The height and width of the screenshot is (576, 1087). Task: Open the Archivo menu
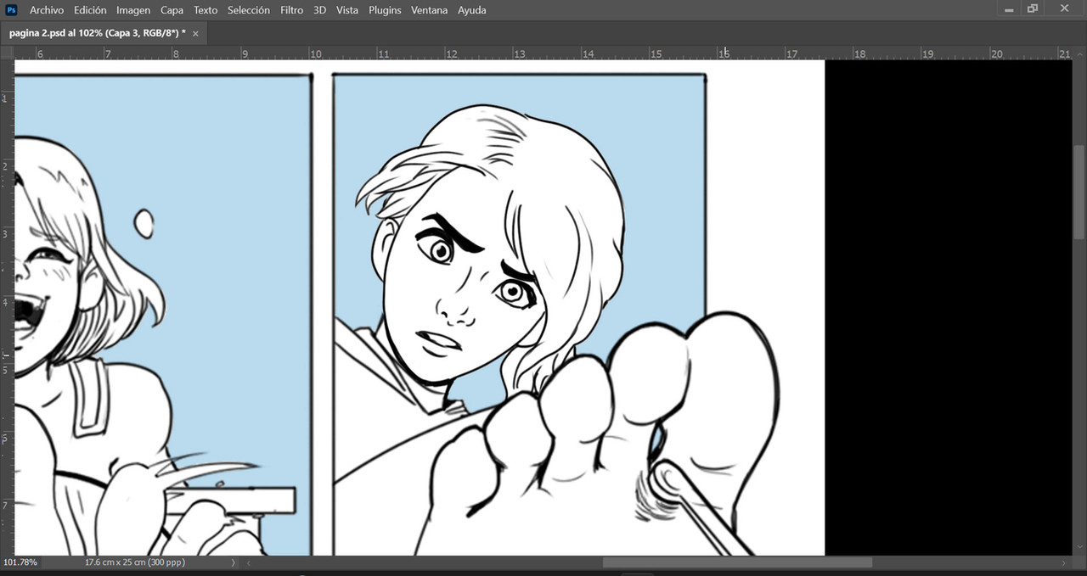tap(47, 10)
